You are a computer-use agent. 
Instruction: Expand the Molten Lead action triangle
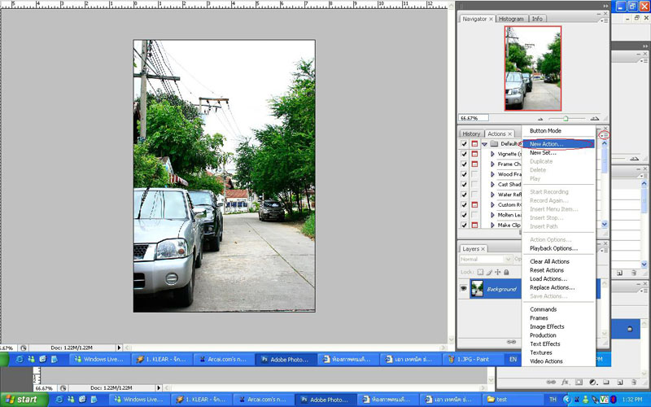tap(492, 215)
